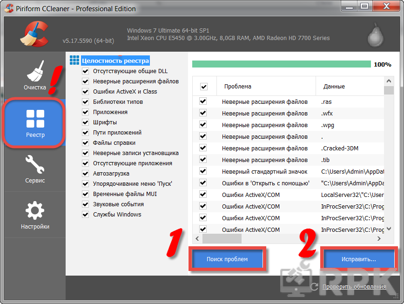Toggle Неверные записи установщика checkbox
Viewport: 404px width, 304px height.
tap(85, 153)
